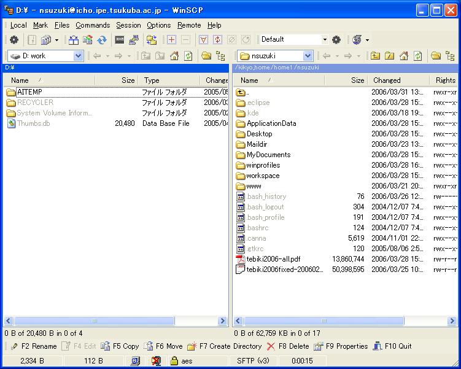
Task: Go to local home directory icon
Action: [x=174, y=56]
